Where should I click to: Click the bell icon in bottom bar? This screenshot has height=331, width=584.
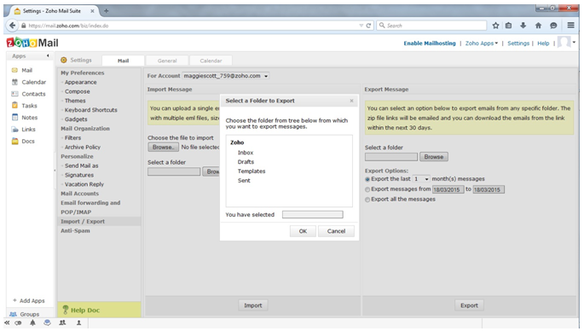tap(32, 322)
